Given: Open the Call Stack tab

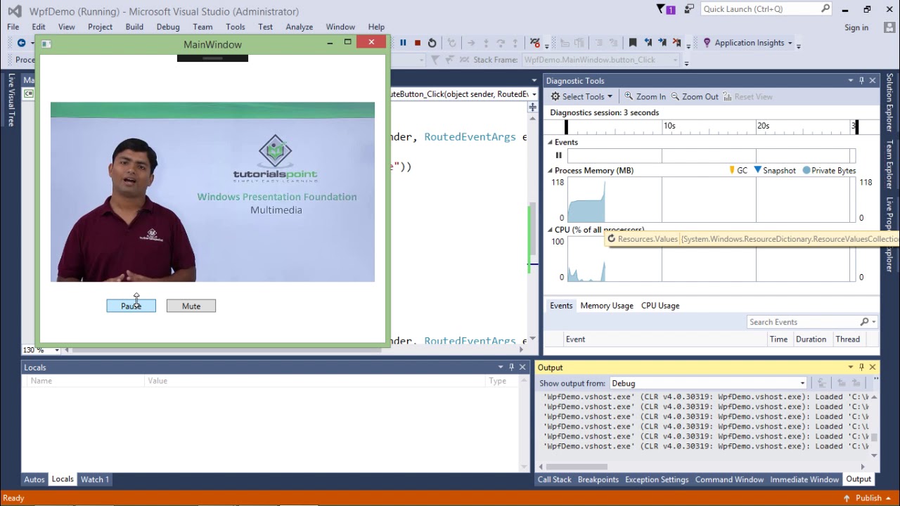Looking at the screenshot, I should tap(555, 479).
